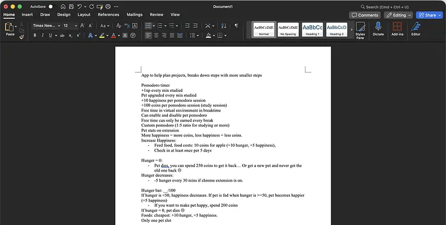Open the Editor tool
446x225 pixels.
415,30
